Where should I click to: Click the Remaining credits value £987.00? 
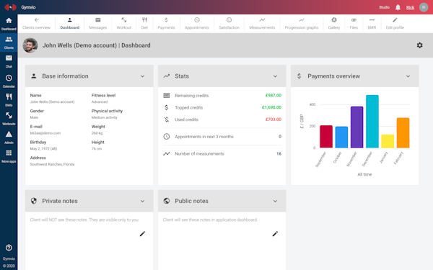pyautogui.click(x=273, y=95)
